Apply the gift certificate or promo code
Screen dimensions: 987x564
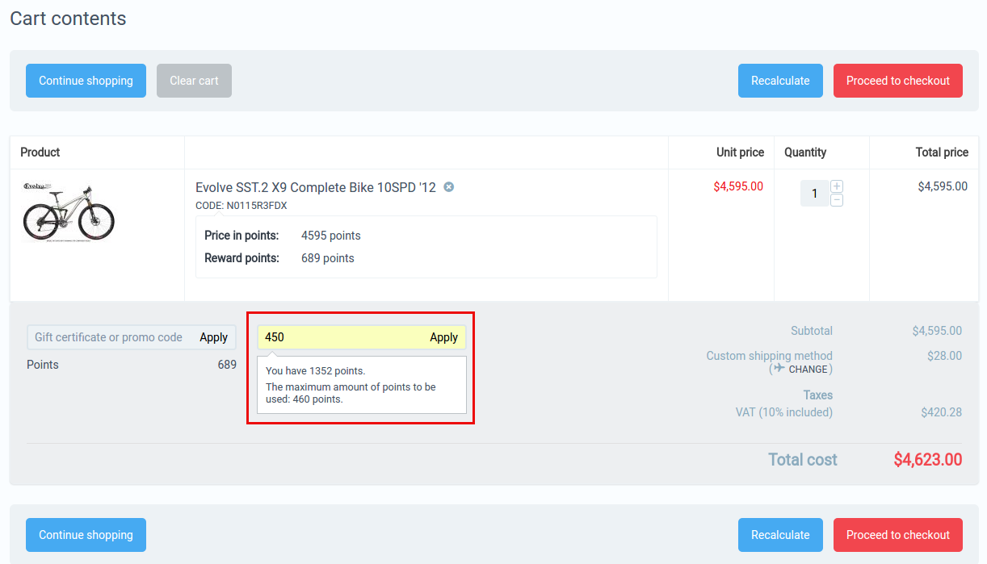pyautogui.click(x=214, y=337)
